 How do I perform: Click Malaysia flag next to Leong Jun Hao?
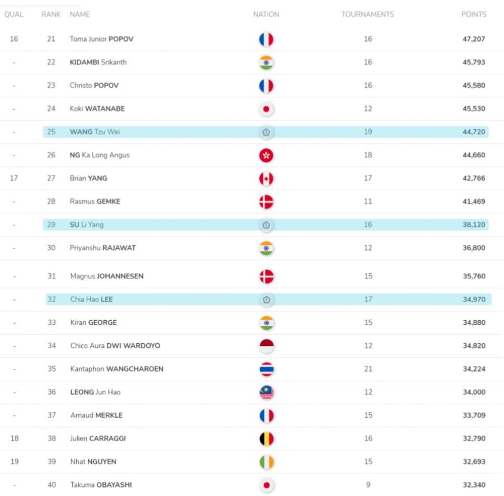[266, 392]
